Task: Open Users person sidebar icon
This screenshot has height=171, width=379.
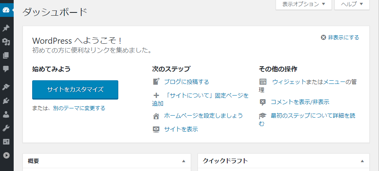Action: pyautogui.click(x=6, y=115)
